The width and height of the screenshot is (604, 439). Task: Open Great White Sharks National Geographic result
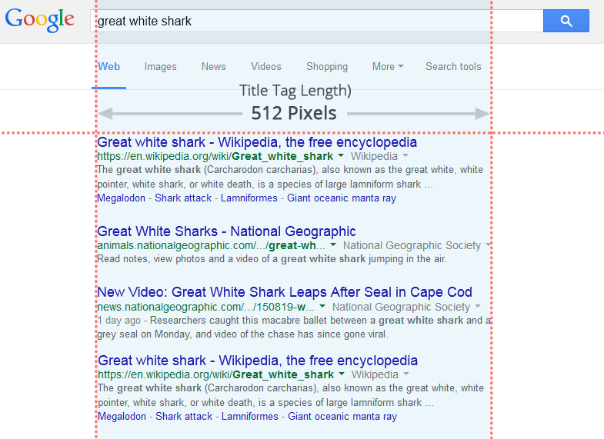(x=226, y=231)
